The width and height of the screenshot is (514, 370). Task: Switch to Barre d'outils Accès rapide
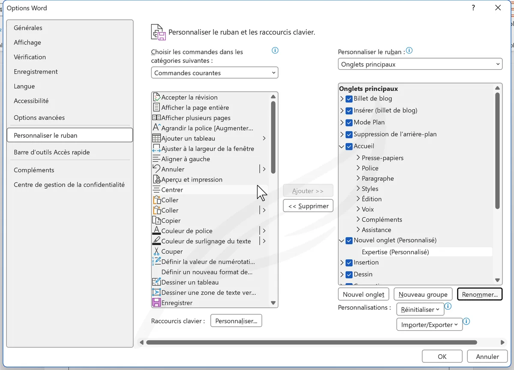52,152
